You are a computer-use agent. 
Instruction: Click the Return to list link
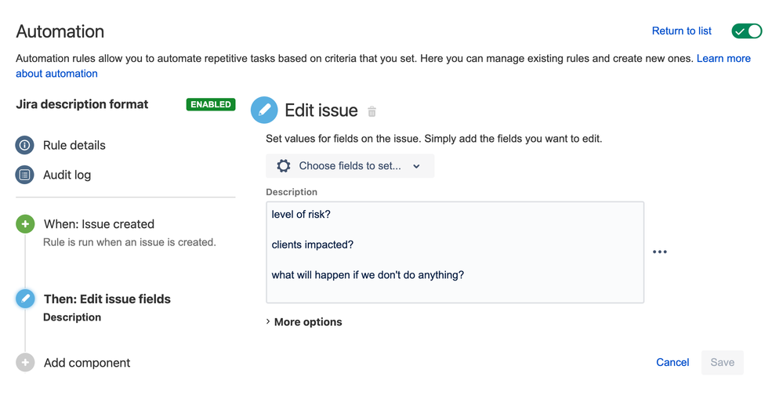pos(682,31)
